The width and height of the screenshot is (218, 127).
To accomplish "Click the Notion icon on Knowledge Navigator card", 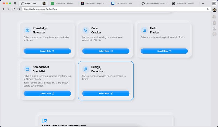I will coord(28,30).
